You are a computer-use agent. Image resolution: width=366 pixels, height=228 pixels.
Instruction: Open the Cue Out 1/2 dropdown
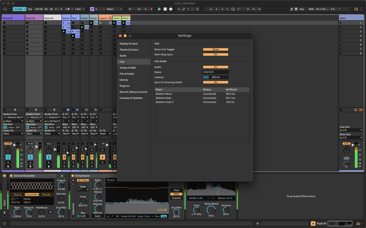point(351,130)
